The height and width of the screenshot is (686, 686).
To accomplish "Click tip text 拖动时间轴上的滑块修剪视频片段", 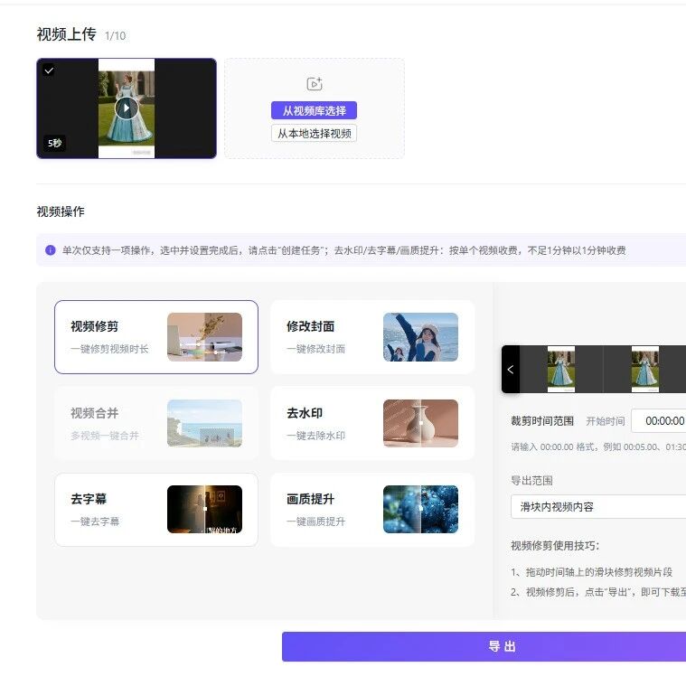I will tap(599, 572).
